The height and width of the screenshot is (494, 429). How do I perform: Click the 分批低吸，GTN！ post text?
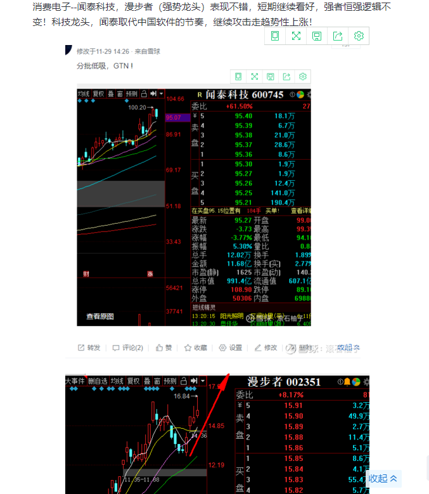[x=105, y=66]
